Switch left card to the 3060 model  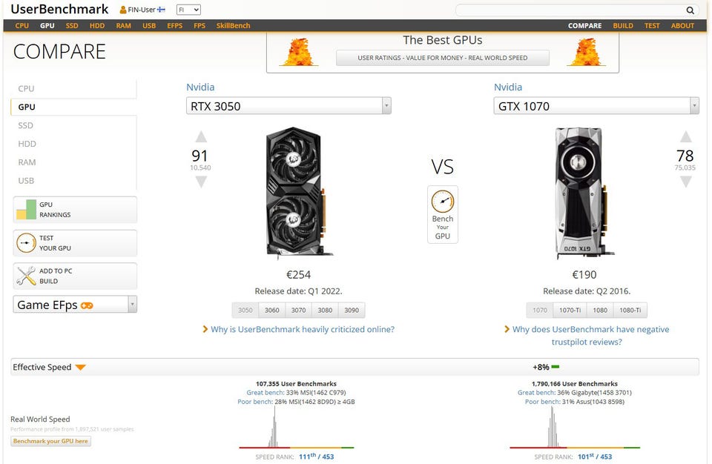(271, 310)
